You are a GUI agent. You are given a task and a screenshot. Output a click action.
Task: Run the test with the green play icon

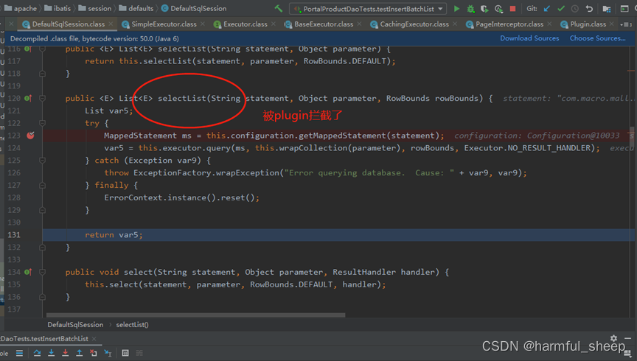point(456,9)
